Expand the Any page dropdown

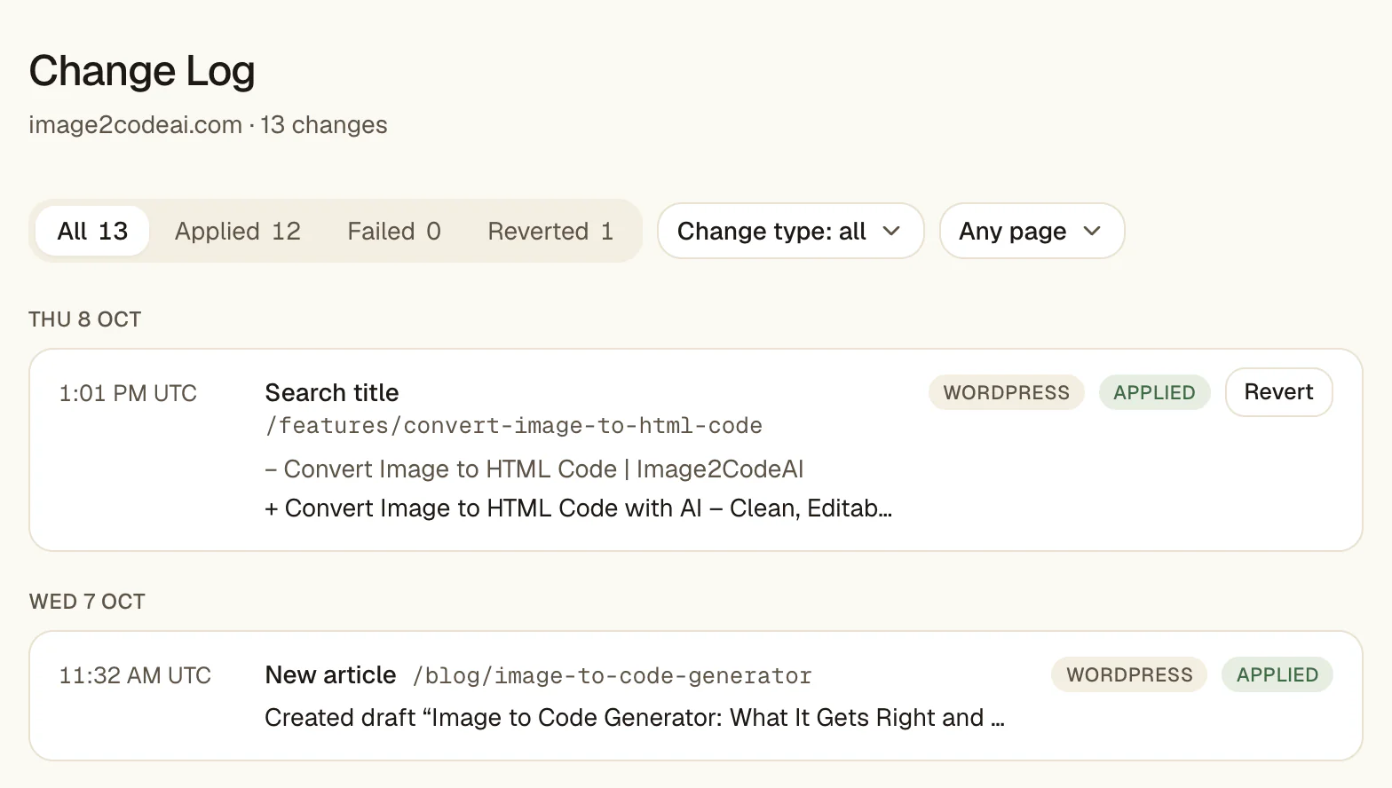1032,231
